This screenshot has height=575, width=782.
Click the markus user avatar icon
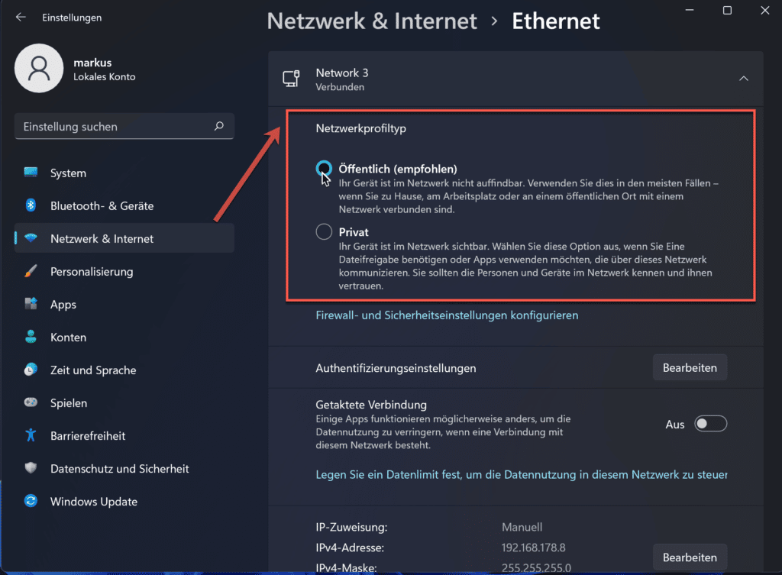pos(39,68)
